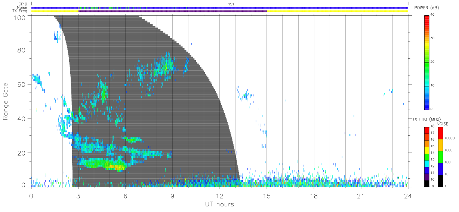The image size is (459, 212).
Task: Click the "13" tick on the TX FRQ scale
Action: [433, 159]
